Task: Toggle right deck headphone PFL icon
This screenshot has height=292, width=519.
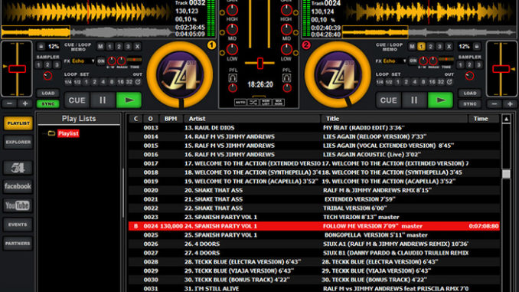Action: (286, 78)
